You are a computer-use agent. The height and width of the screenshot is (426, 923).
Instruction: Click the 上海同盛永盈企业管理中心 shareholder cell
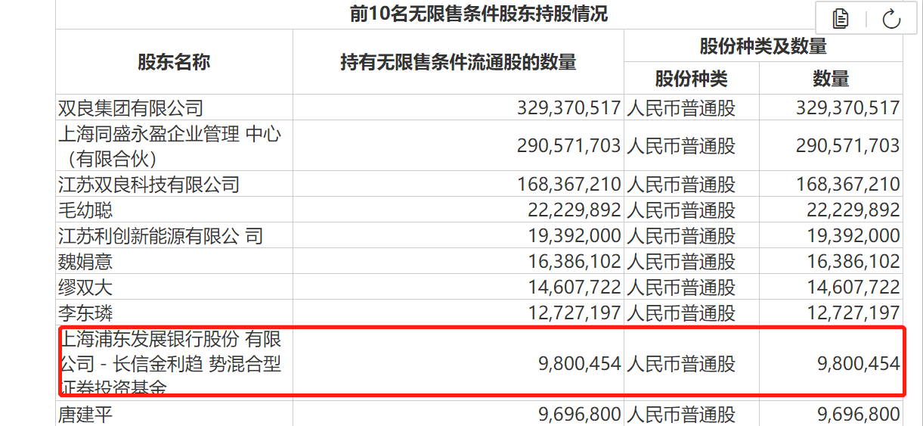pos(169,146)
